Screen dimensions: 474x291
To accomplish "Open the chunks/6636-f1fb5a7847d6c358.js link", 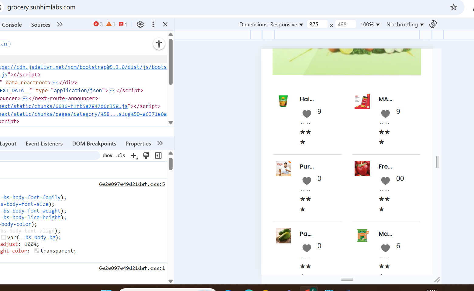I will point(64,106).
